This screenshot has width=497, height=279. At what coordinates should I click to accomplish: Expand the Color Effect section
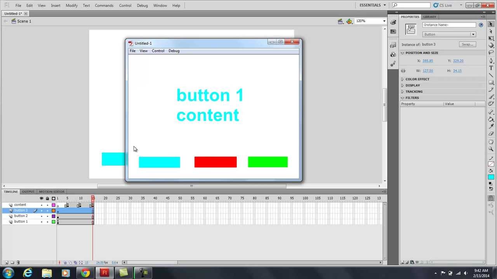click(403, 79)
